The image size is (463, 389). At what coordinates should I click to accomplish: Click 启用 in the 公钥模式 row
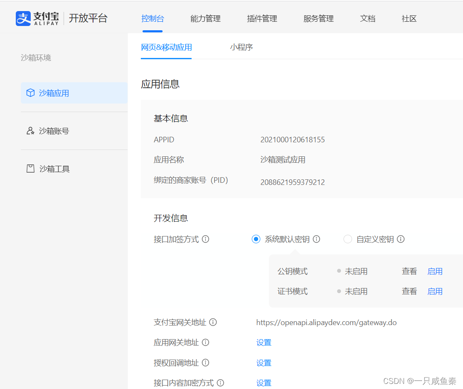435,271
